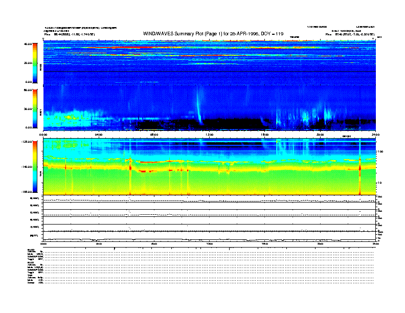Click the 12:00 tick label on bottom axis
This screenshot has height=313, width=405.
tap(210, 244)
